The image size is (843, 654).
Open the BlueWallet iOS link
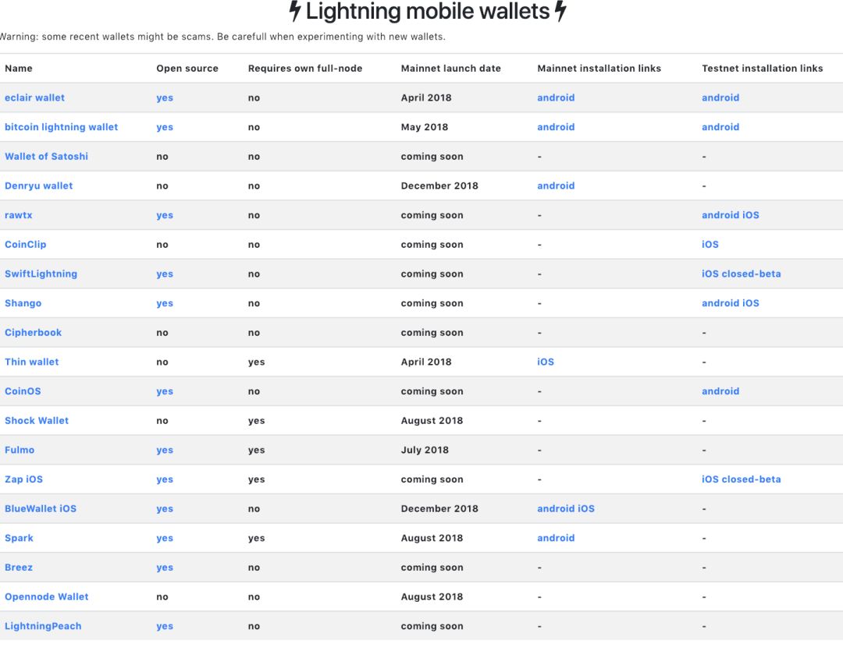coord(41,508)
